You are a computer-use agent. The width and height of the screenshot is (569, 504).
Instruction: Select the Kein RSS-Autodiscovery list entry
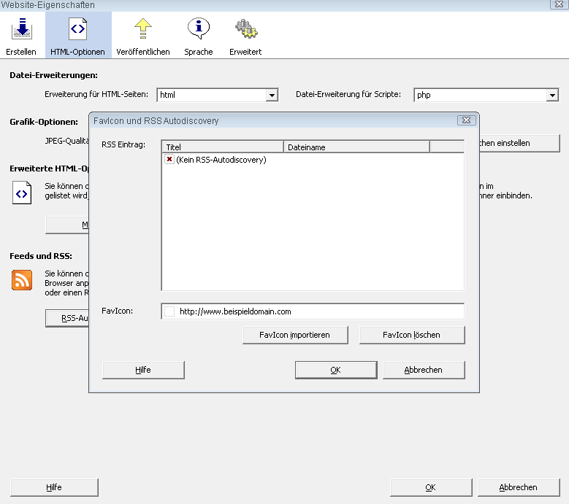point(221,159)
